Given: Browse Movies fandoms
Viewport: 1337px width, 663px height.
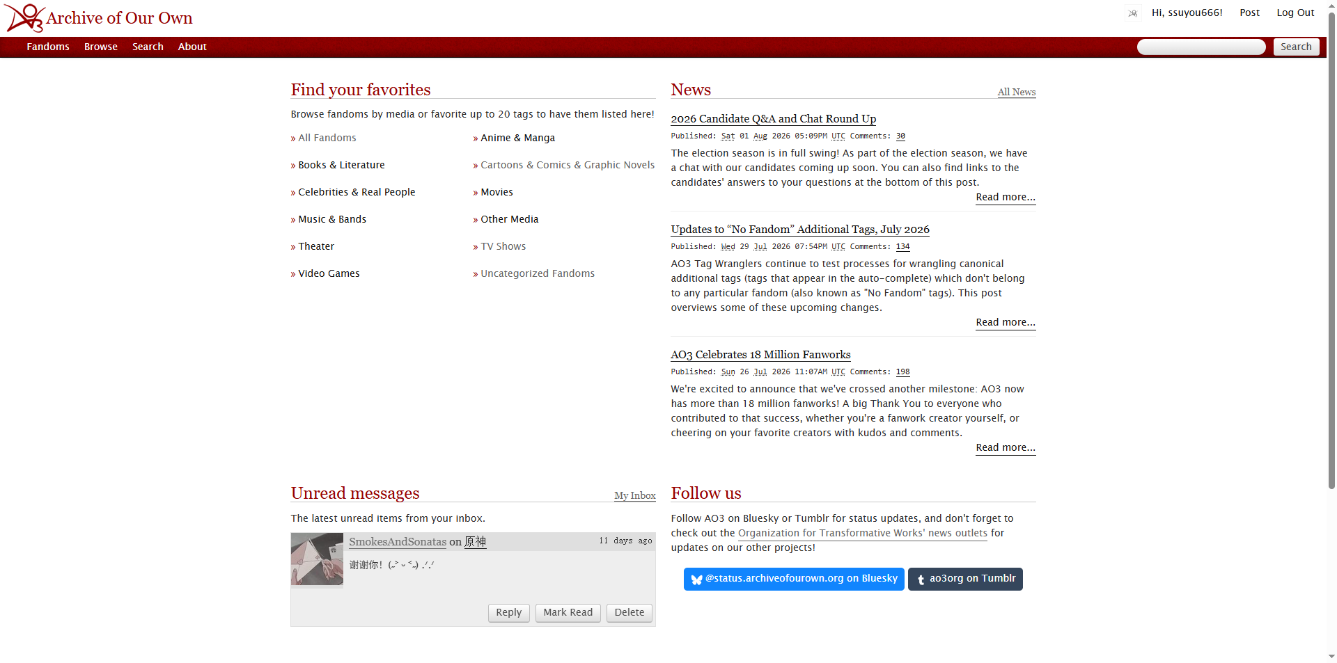Looking at the screenshot, I should coord(497,192).
